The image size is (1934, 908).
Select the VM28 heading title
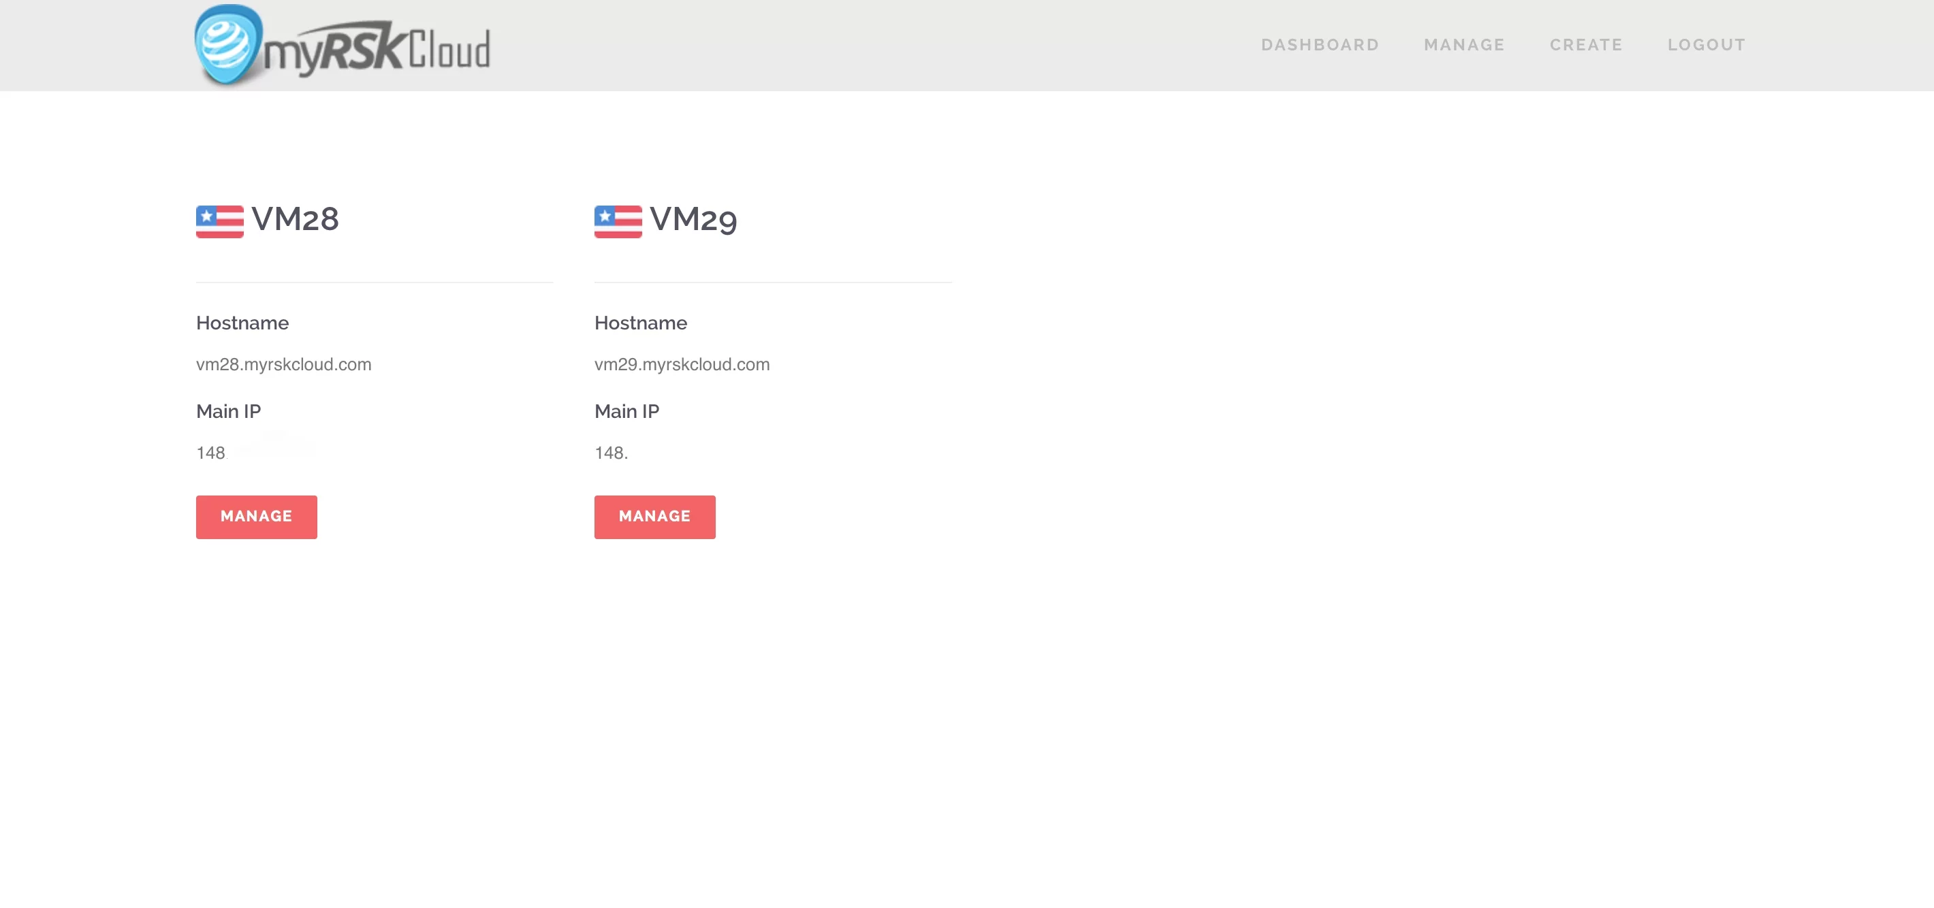pos(295,219)
